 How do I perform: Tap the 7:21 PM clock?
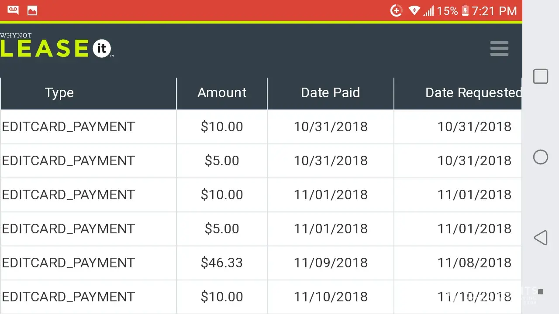494,11
